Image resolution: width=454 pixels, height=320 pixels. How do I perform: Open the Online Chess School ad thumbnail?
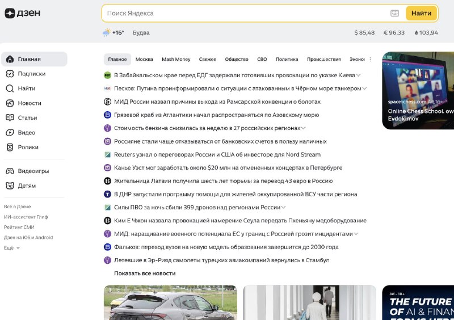pyautogui.click(x=418, y=91)
